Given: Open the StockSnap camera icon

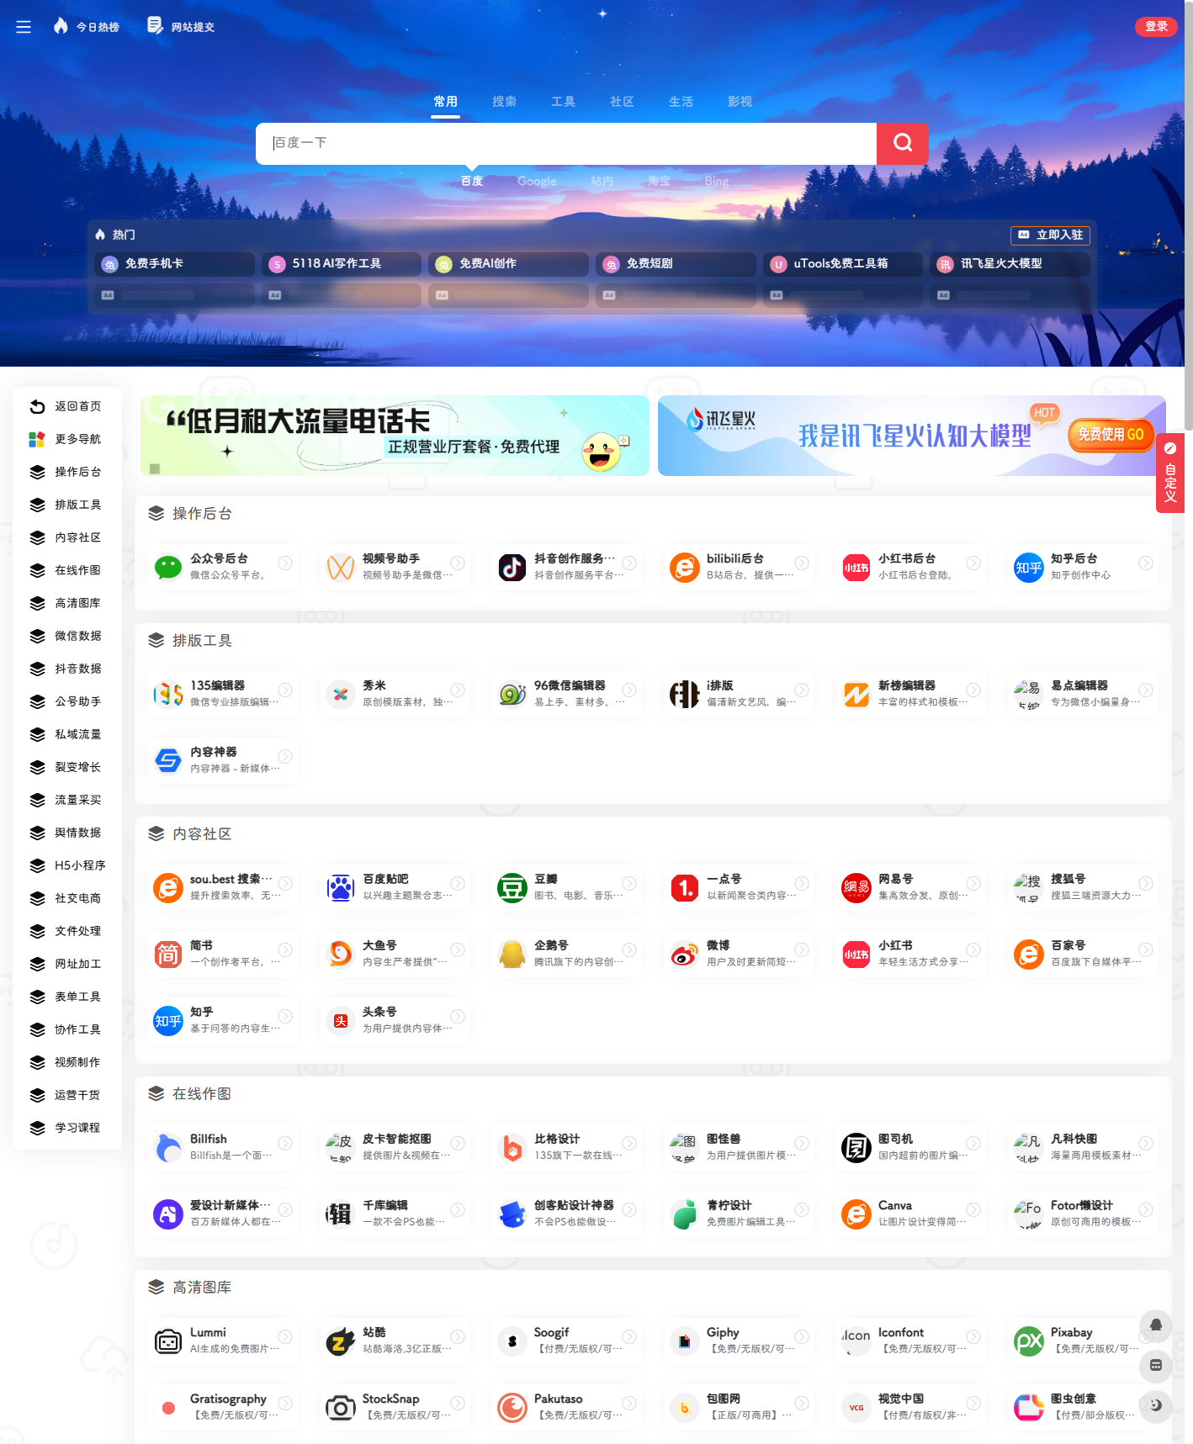Looking at the screenshot, I should (x=341, y=1407).
